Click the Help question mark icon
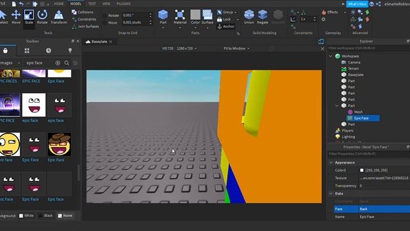 tap(372, 4)
